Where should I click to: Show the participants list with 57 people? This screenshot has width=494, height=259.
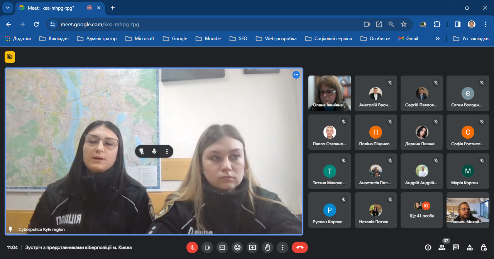coord(442,247)
